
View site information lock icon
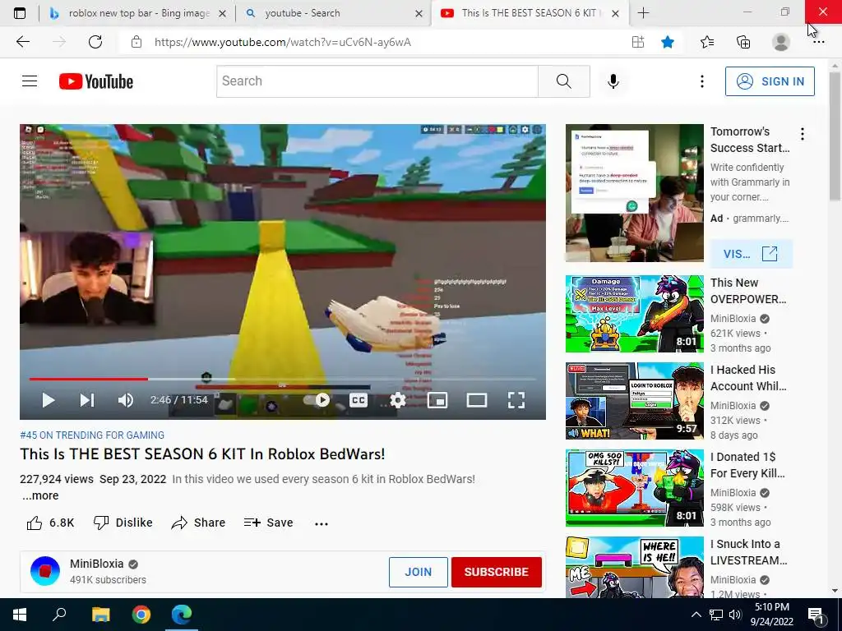pos(136,42)
